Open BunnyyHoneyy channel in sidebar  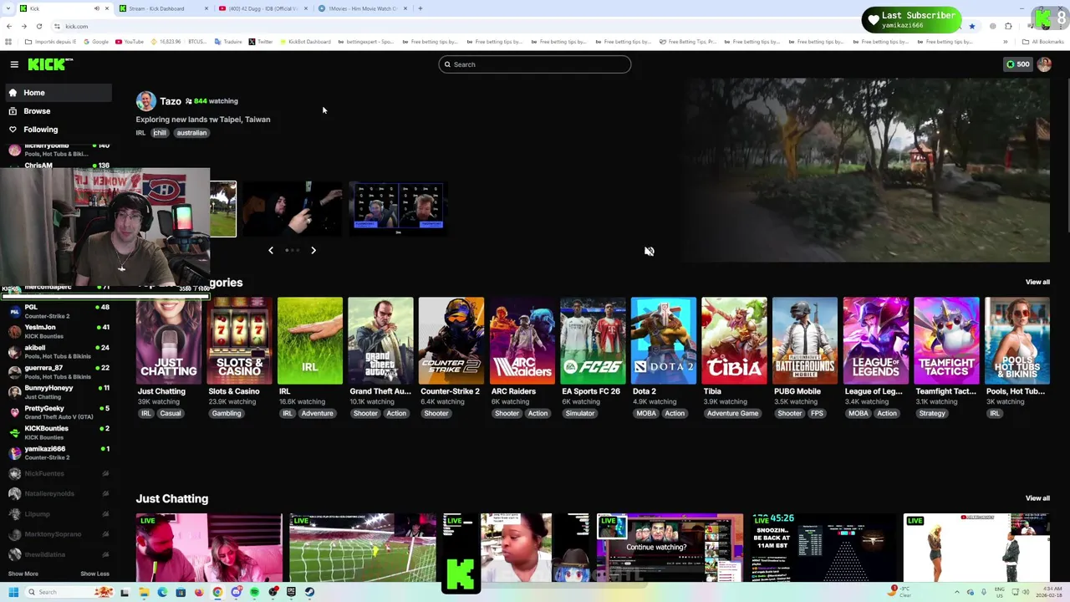pos(57,391)
